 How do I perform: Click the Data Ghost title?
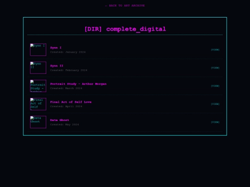pyautogui.click(x=59, y=120)
